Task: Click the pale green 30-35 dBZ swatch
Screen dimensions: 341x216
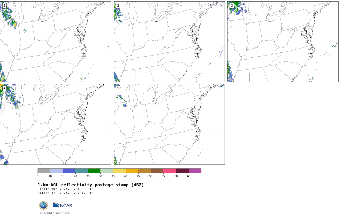Action: (x=107, y=171)
